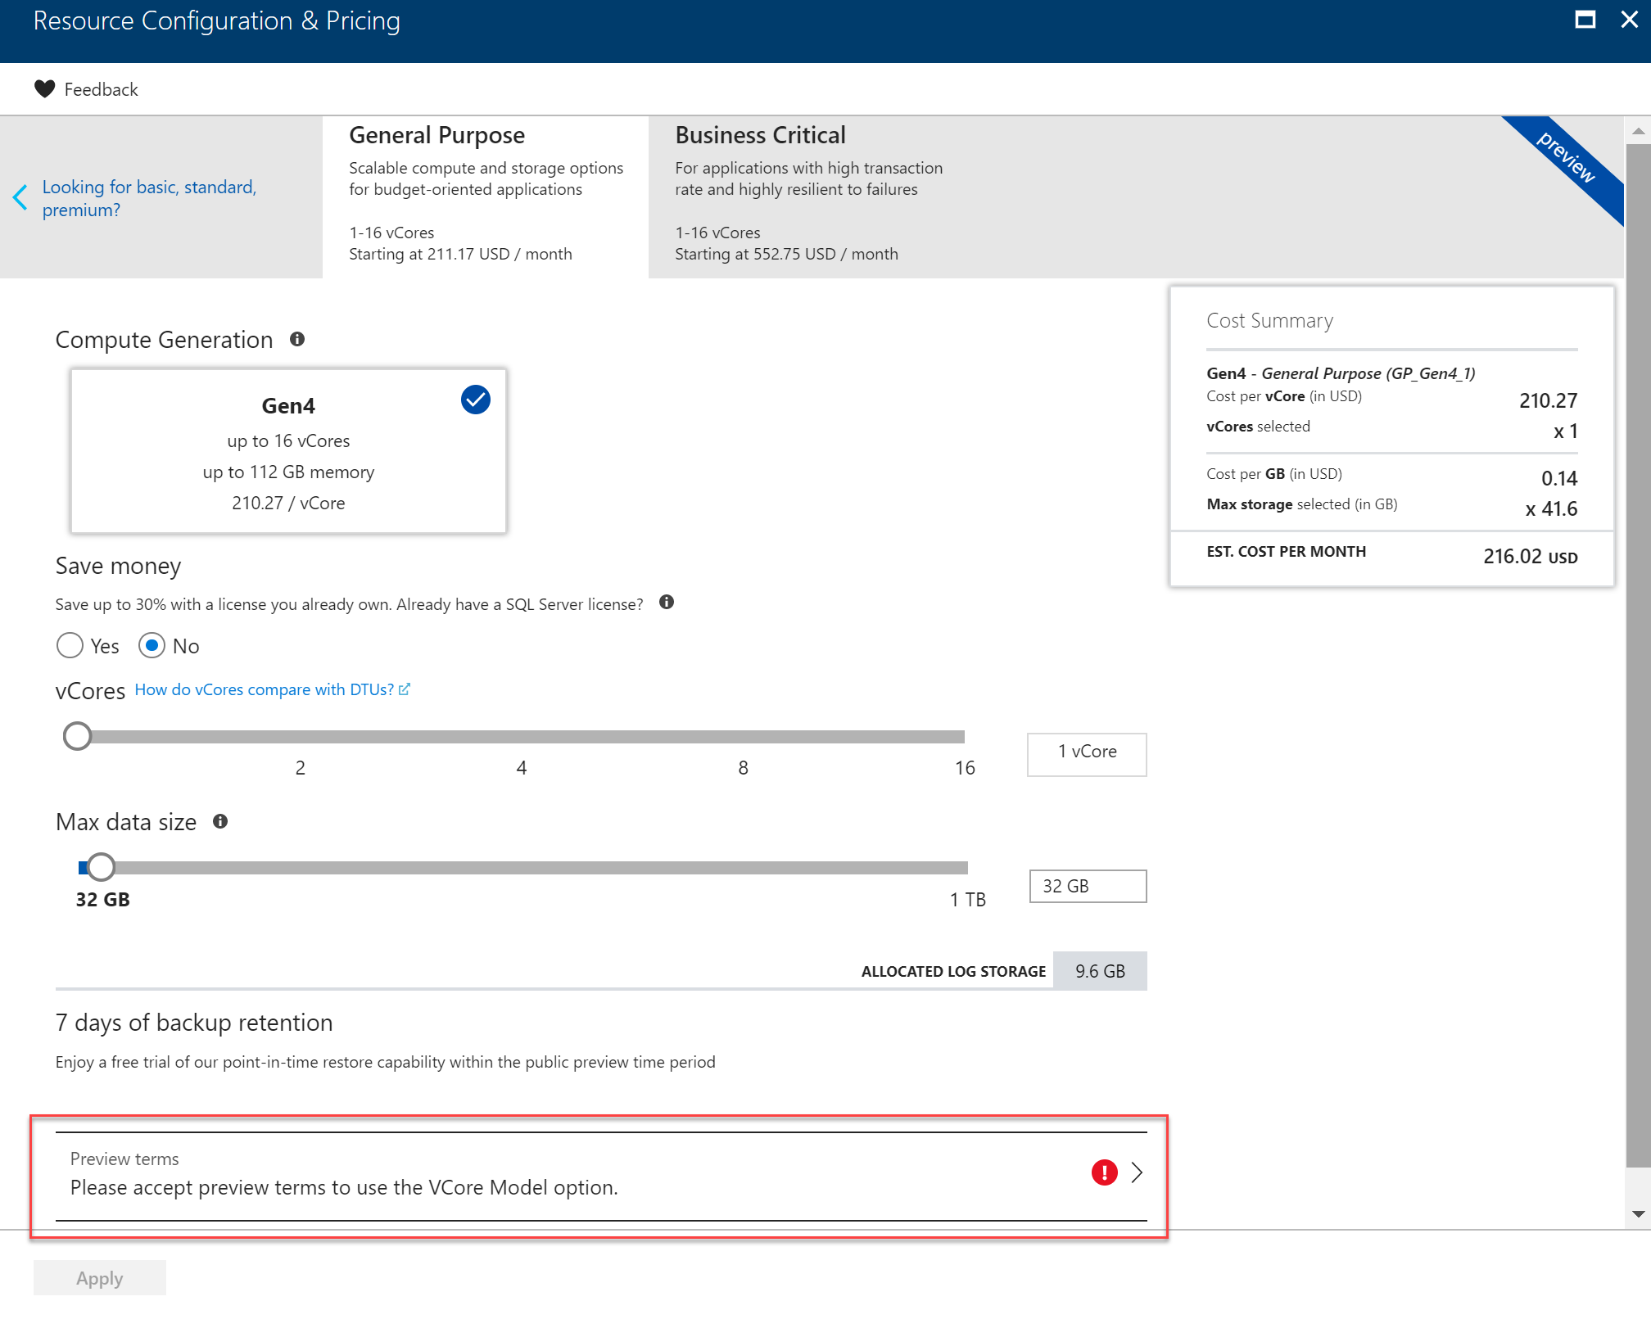Image resolution: width=1651 pixels, height=1319 pixels.
Task: Click Max data size info icon
Action: (220, 821)
